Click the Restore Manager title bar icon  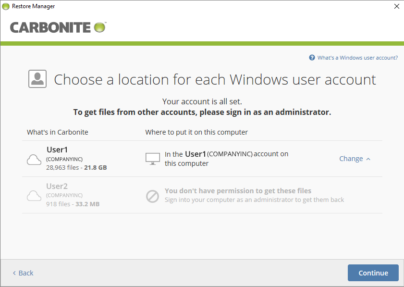coord(6,6)
